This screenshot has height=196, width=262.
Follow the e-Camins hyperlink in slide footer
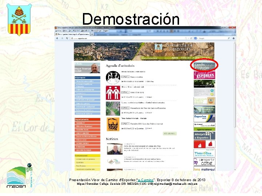pyautogui.click(x=145, y=180)
